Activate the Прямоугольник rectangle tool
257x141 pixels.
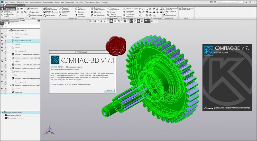coord(35,15)
